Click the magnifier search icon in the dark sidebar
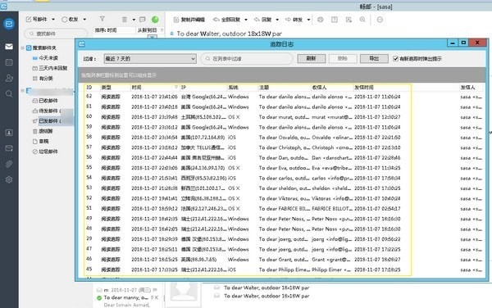 [9, 93]
